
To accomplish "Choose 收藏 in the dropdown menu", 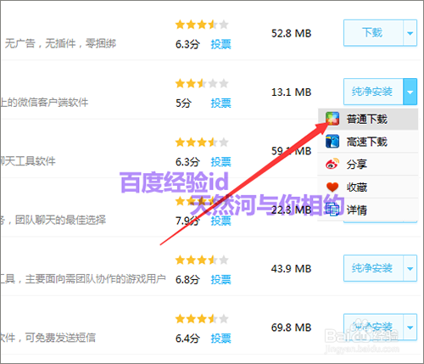I will 368,187.
